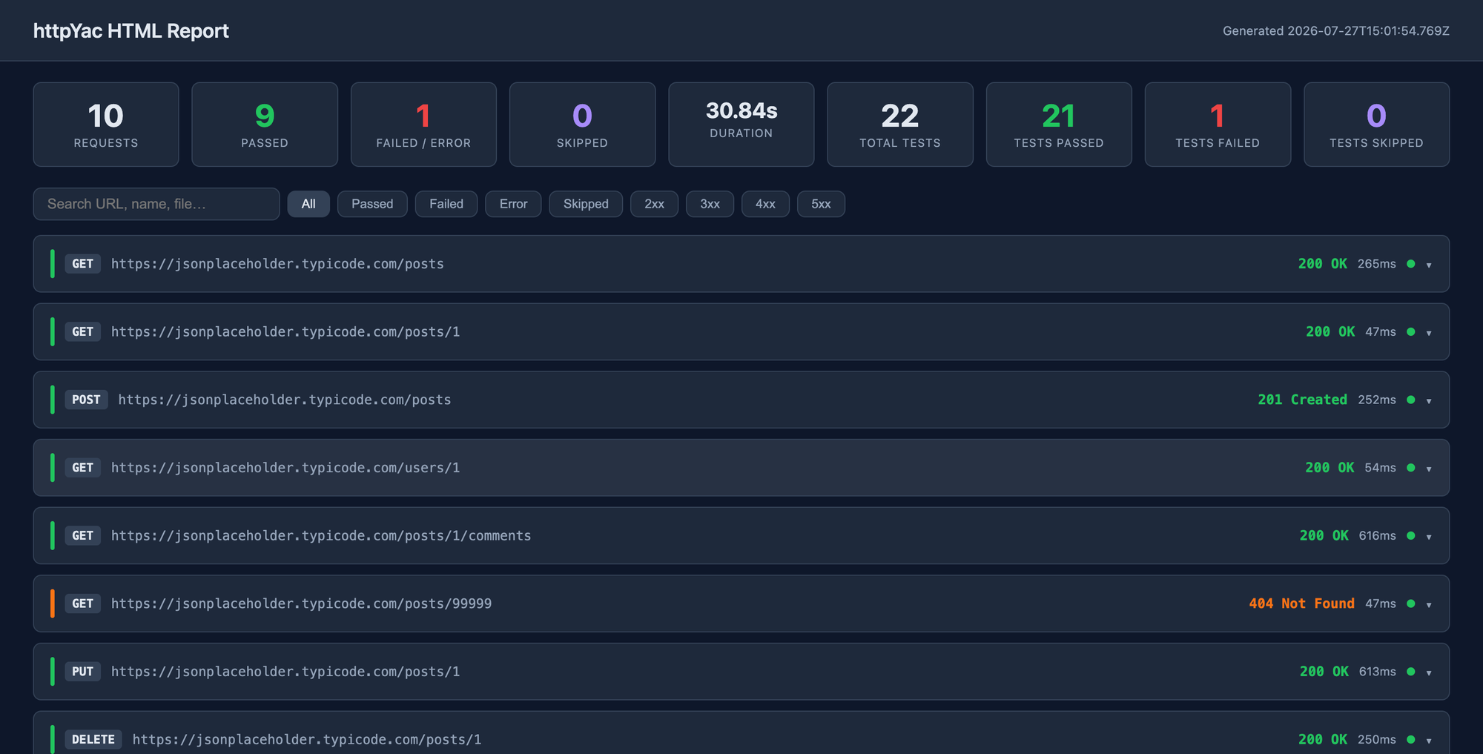Image resolution: width=1483 pixels, height=754 pixels.
Task: Click the 30.84s Duration card
Action: point(741,125)
